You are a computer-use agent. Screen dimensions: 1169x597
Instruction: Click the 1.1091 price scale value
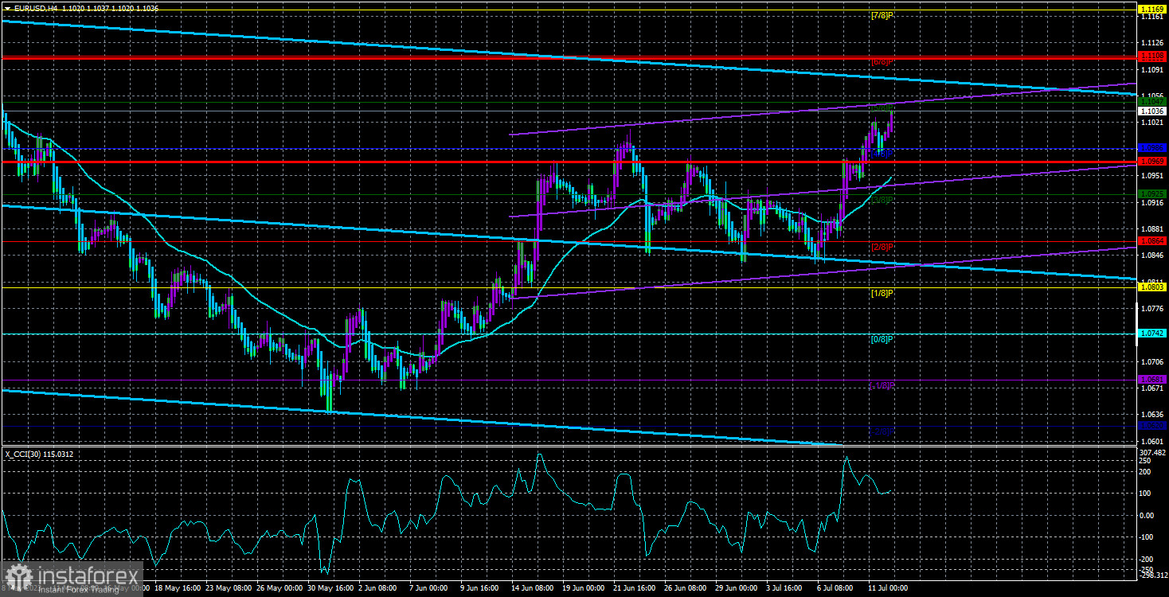tap(1151, 70)
